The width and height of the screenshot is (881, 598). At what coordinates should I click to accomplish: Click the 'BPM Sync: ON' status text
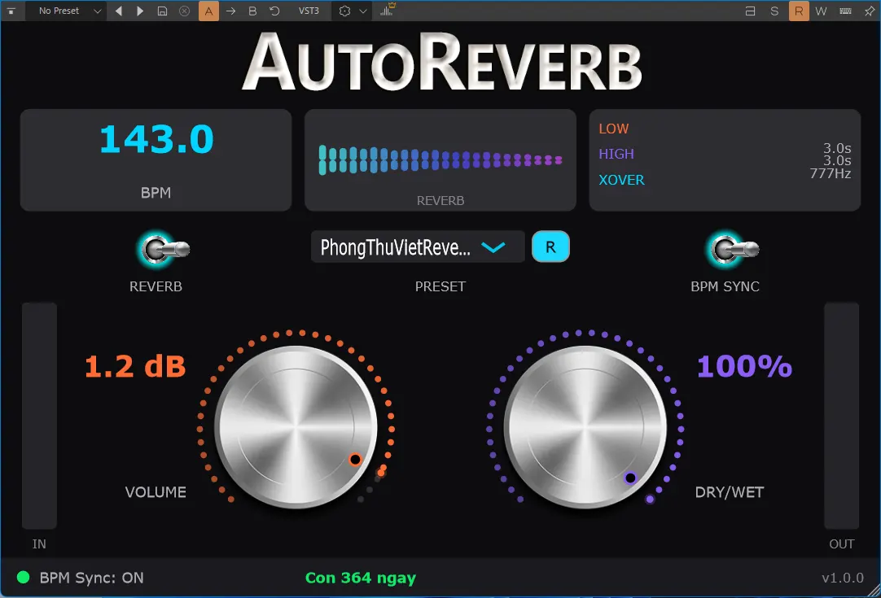(x=91, y=578)
